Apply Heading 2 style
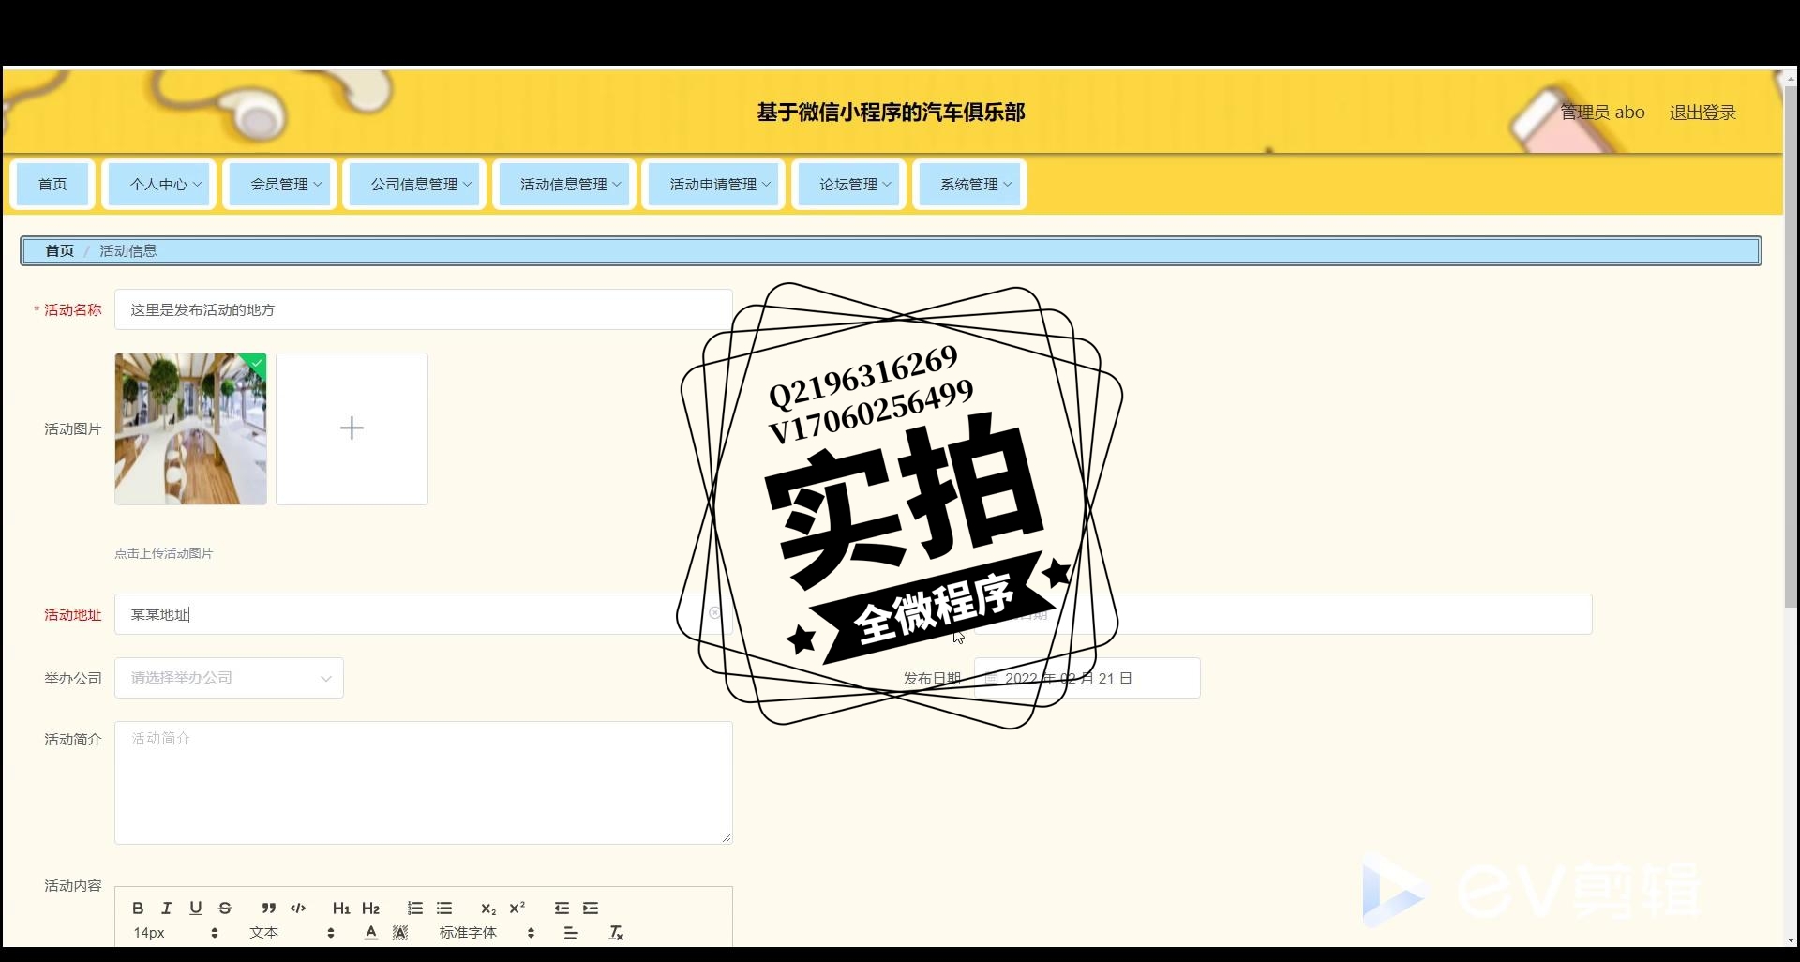 coord(371,908)
